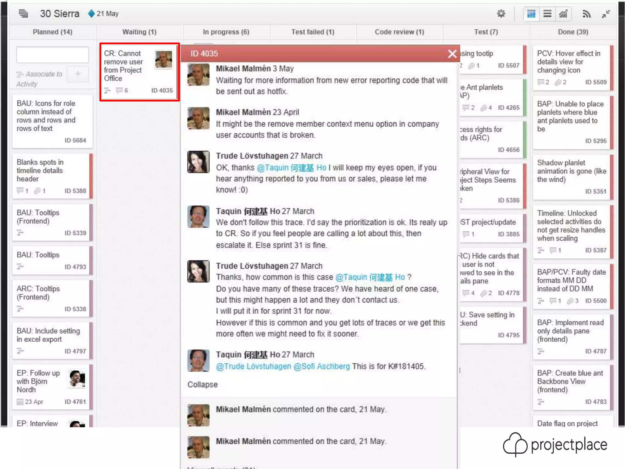Screen dimensions: 625x469
Task: Select the Done (39) column header
Action: click(573, 32)
